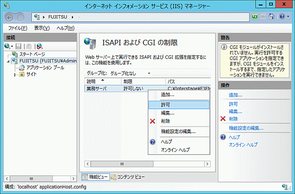
Task: Sort by the 制限 column header
Action: [x=143, y=81]
